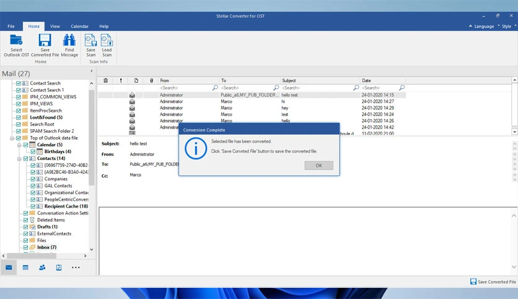The height and width of the screenshot is (299, 518).
Task: Click down arrow of message list scrollbar
Action: pos(514,132)
